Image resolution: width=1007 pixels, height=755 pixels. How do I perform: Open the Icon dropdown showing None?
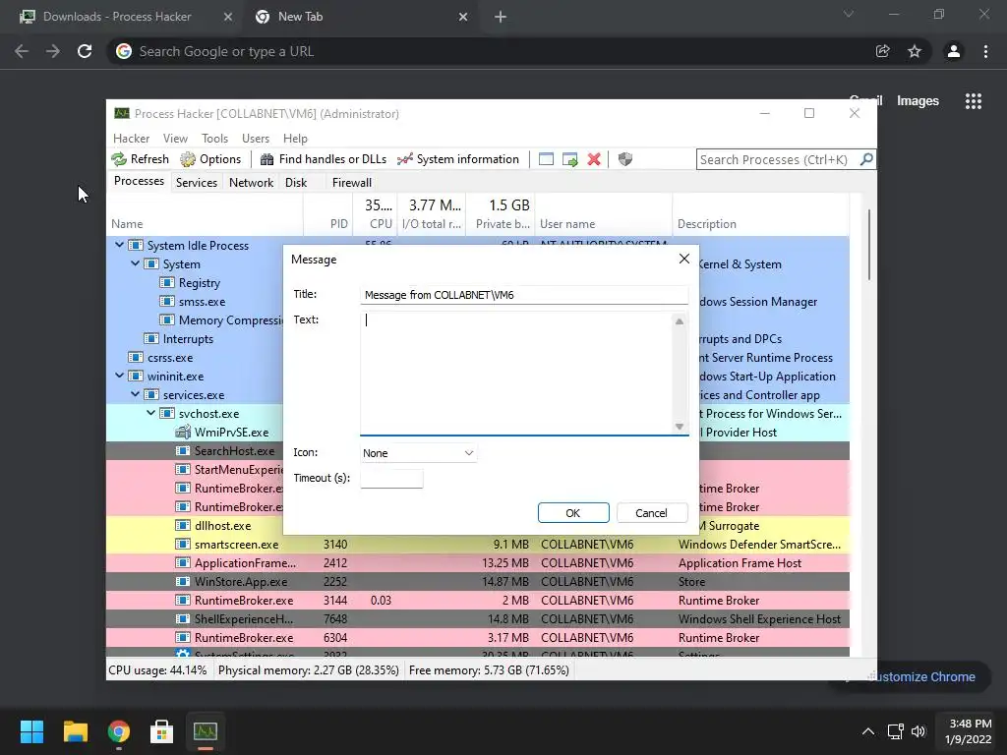(417, 453)
